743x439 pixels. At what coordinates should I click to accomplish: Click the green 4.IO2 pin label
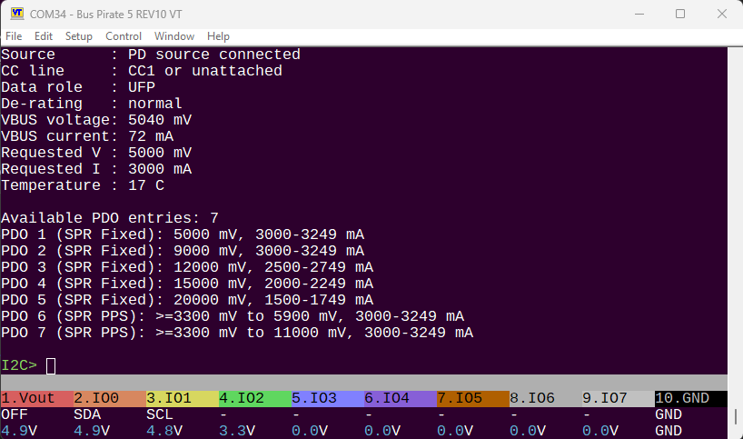[x=254, y=398]
